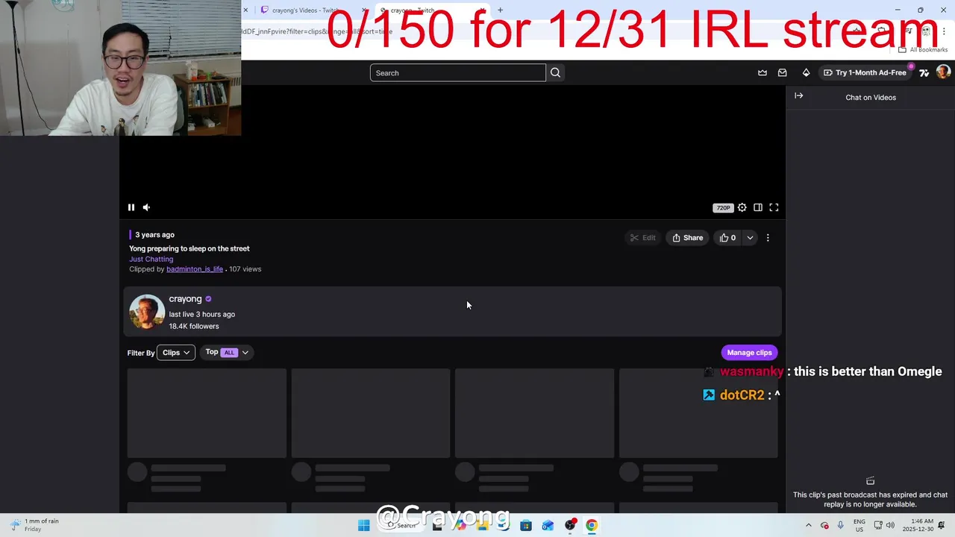This screenshot has width=955, height=537.
Task: Open the Get Bits diamond icon
Action: coord(806,72)
